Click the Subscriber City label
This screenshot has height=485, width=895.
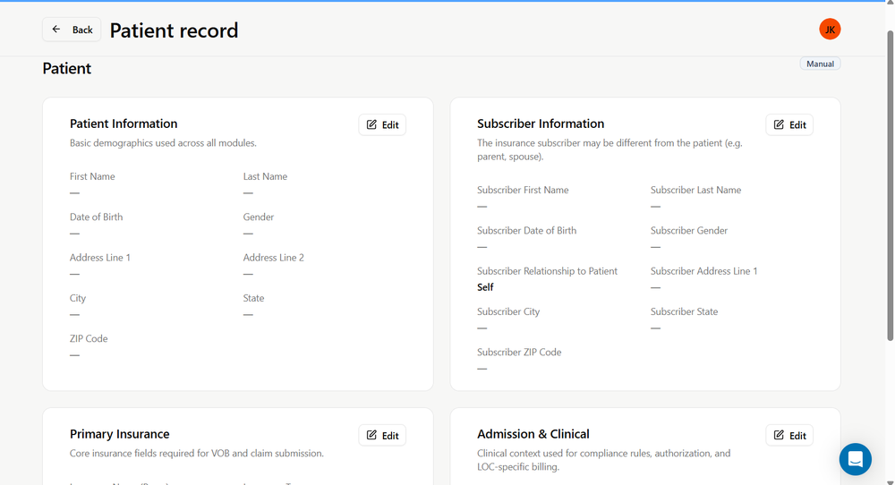508,311
